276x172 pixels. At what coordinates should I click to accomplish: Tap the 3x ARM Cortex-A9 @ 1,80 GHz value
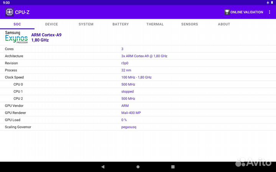pyautogui.click(x=145, y=56)
